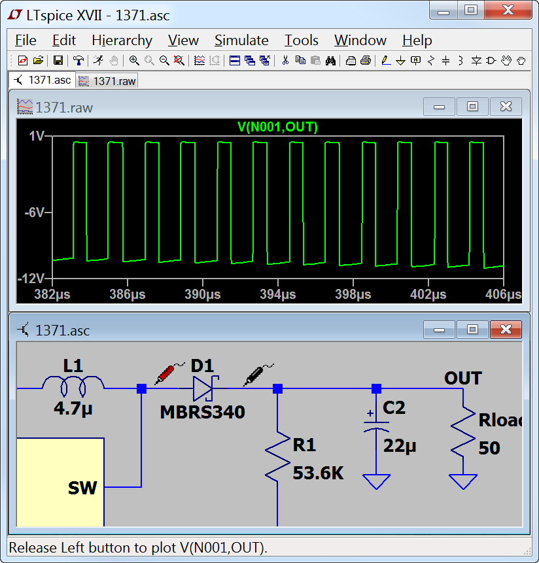Viewport: 539px width, 563px height.
Task: Click the V(N001,OUT) trace label
Action: pos(278,128)
